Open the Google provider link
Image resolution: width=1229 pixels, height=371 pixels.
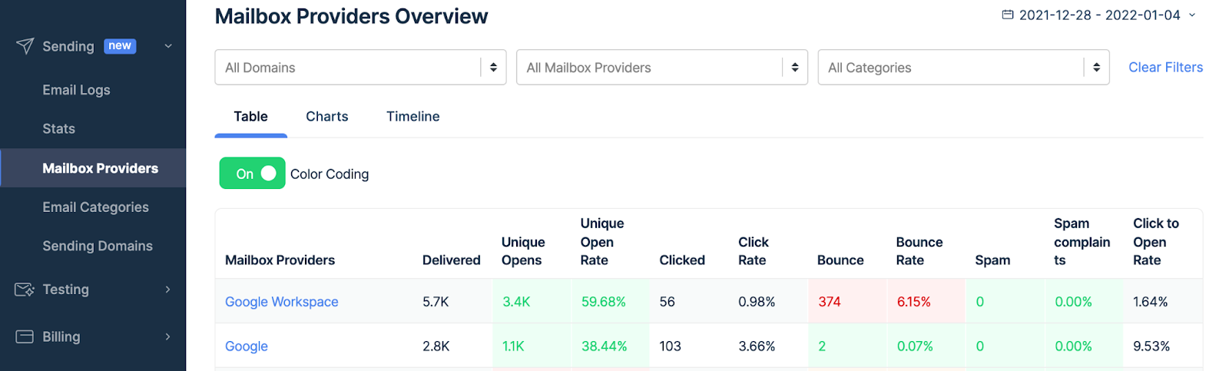pos(247,346)
